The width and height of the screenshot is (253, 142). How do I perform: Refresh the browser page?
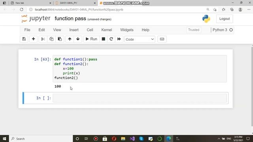pyautogui.click(x=21, y=9)
